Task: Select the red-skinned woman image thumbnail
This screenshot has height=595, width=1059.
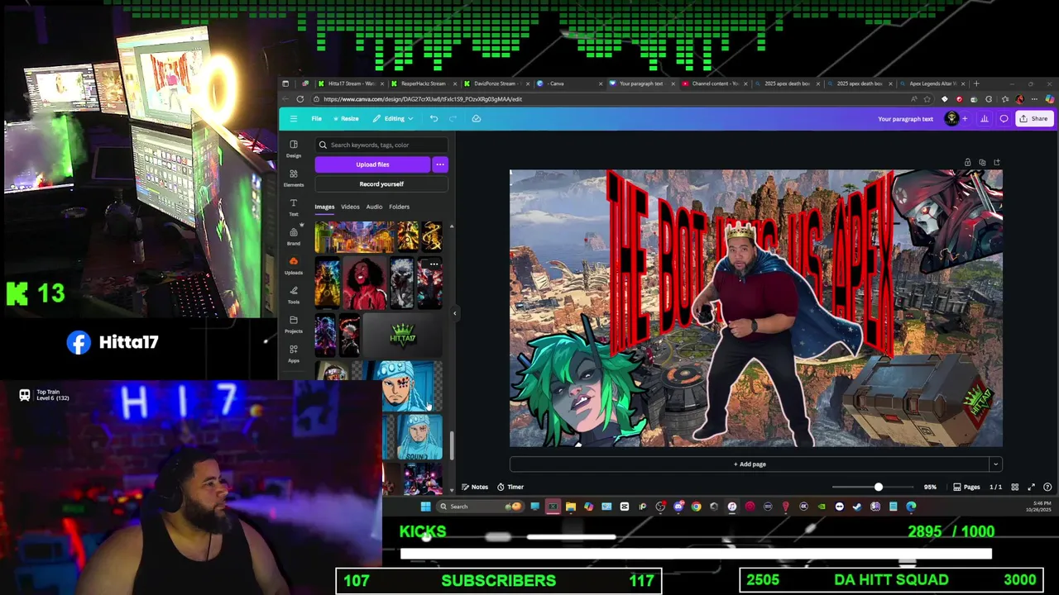Action: pyautogui.click(x=365, y=283)
